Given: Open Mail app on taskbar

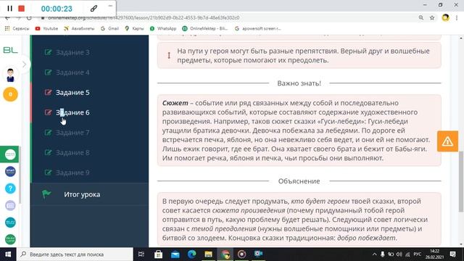Looking at the screenshot, I should click(x=175, y=254).
